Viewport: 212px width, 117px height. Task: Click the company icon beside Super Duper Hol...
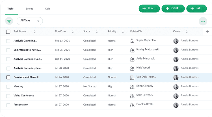(132, 41)
